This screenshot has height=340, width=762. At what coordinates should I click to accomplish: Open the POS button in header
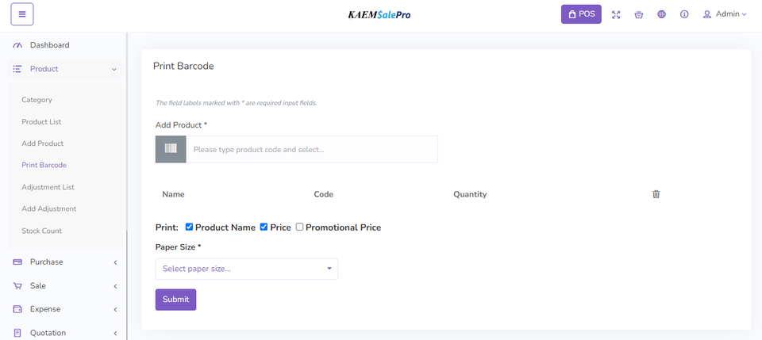pyautogui.click(x=581, y=14)
